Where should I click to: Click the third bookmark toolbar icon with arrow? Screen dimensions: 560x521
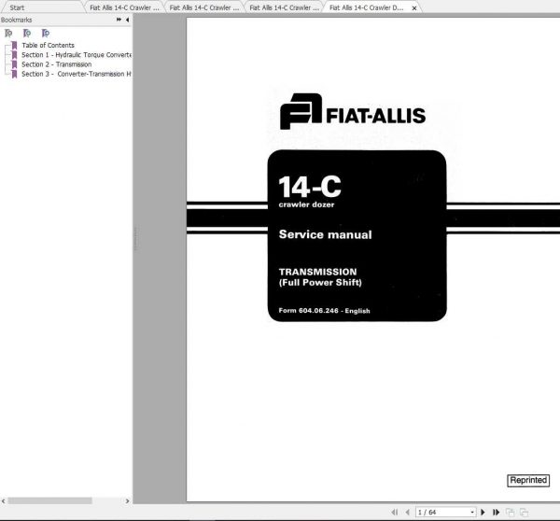click(x=46, y=34)
